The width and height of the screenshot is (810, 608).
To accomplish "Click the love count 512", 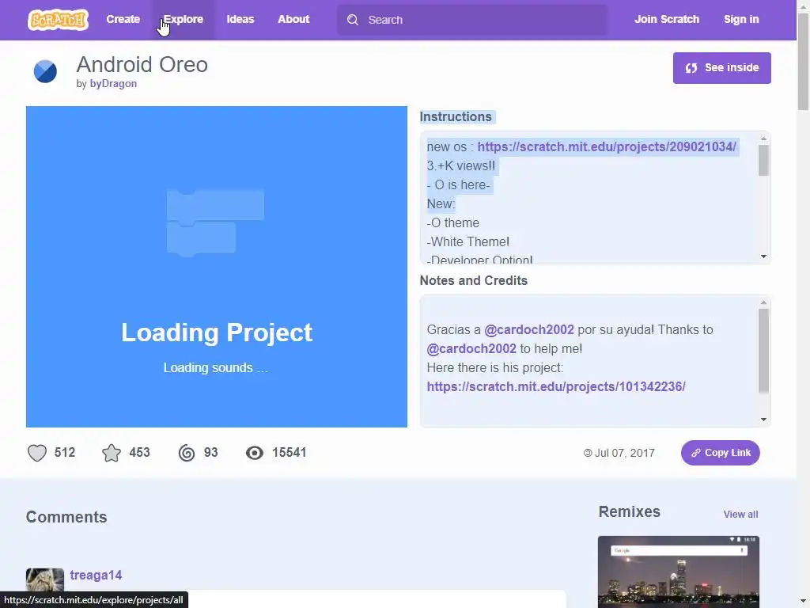I will pos(65,453).
